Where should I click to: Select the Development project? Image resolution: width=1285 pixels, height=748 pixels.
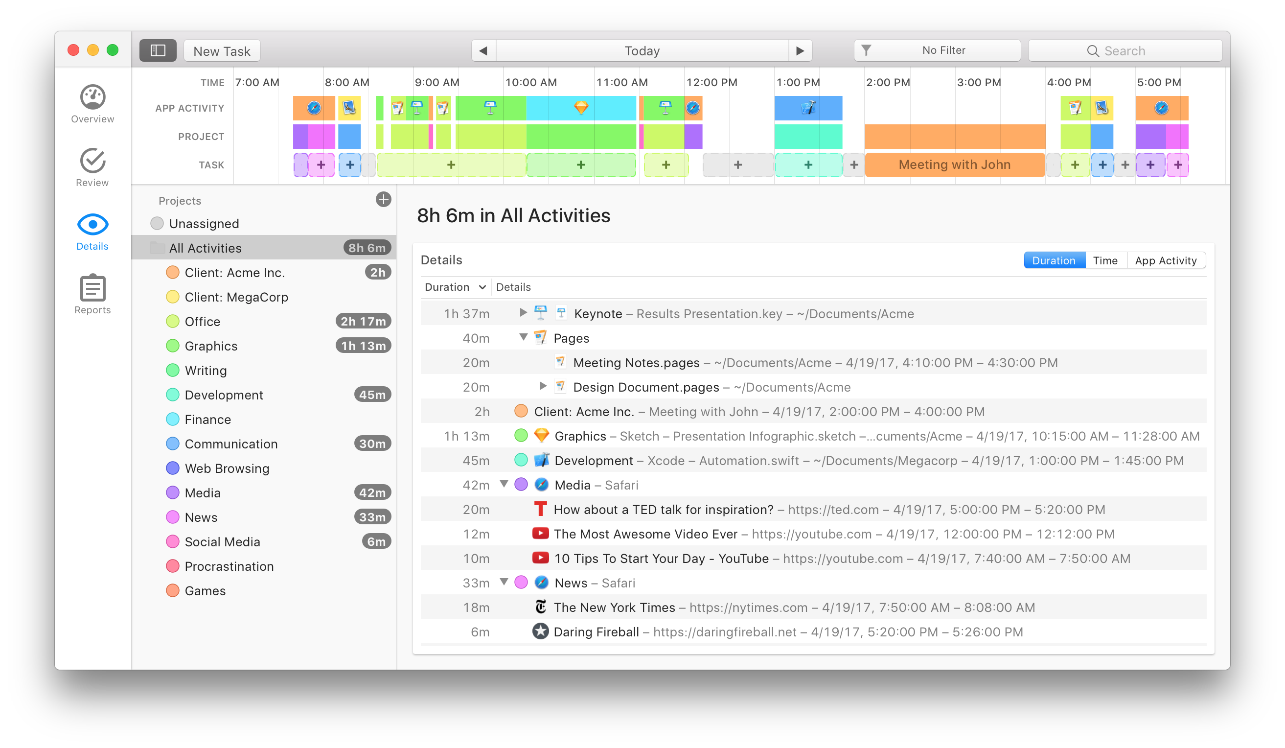point(264,395)
